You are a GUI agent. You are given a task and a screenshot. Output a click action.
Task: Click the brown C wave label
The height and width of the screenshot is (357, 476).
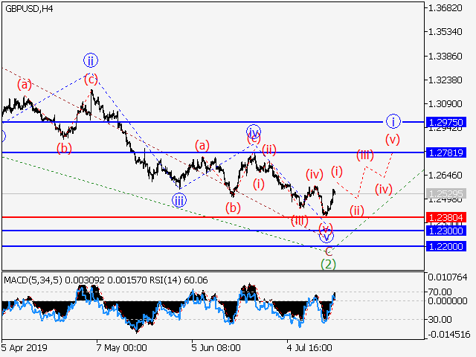tap(329, 251)
